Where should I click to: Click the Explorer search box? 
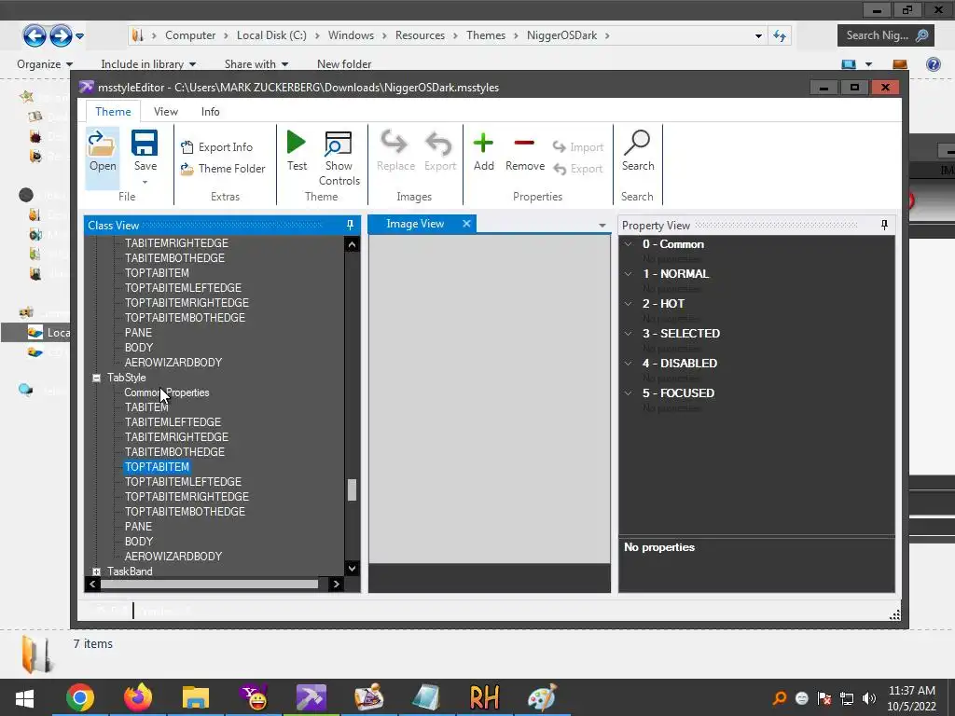coord(886,35)
